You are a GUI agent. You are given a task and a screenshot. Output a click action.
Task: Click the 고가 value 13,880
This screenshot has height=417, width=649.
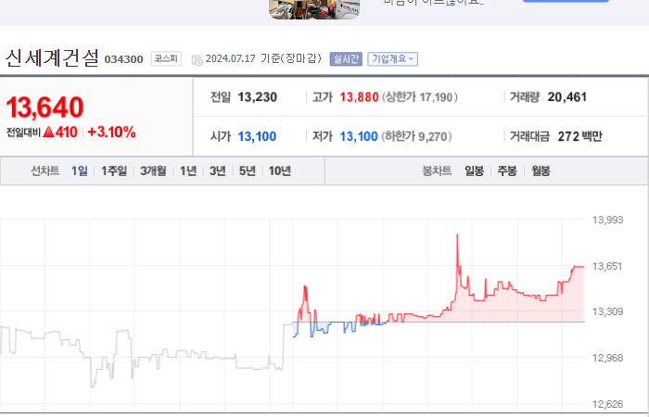(x=360, y=97)
